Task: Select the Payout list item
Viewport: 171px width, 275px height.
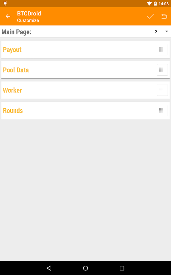Action: pyautogui.click(x=85, y=49)
